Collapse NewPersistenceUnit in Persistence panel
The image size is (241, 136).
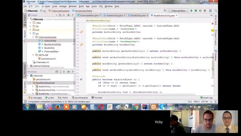click(x=31, y=83)
